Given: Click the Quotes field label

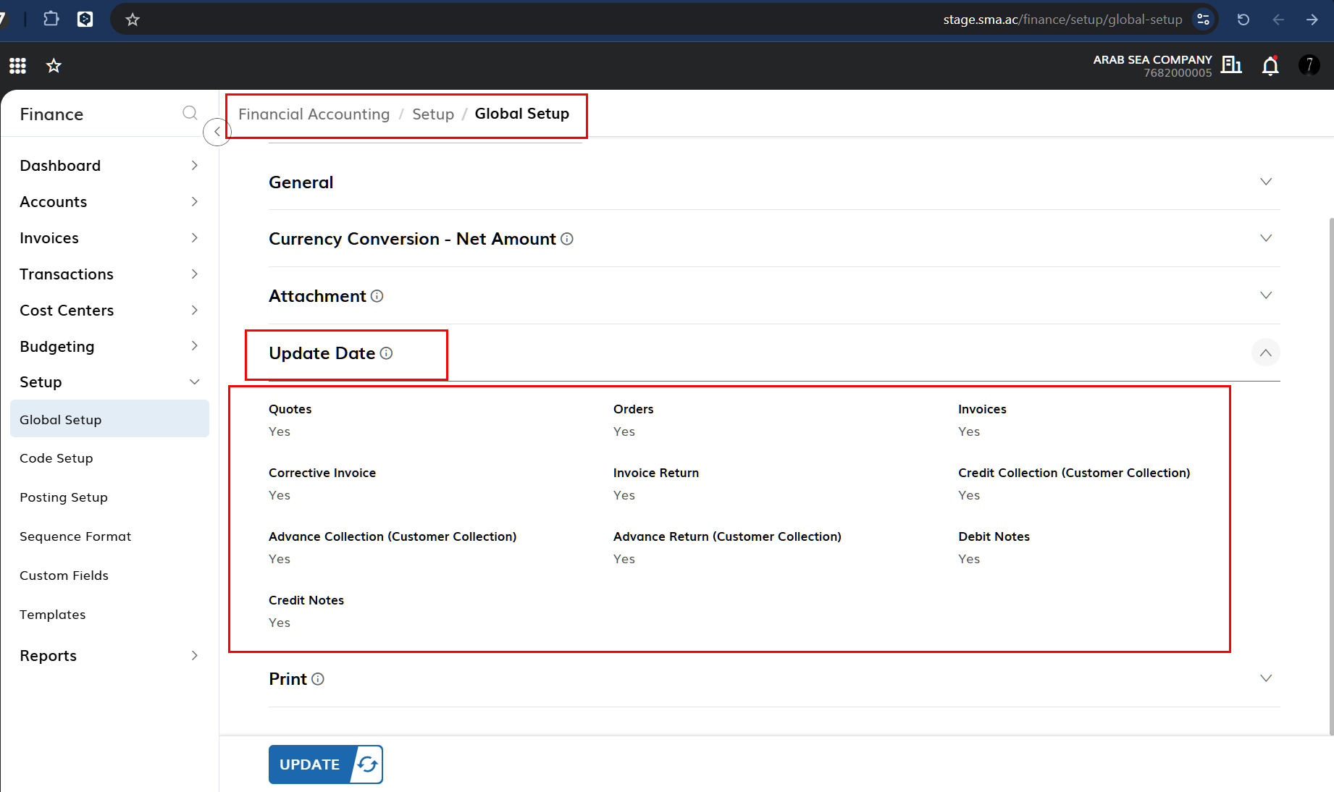Looking at the screenshot, I should point(290,409).
